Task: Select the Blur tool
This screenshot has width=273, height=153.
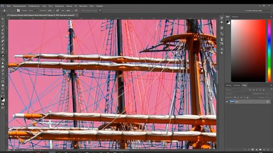Action: pos(3,63)
